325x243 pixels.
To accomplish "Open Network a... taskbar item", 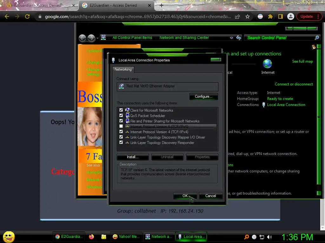I will point(159,237).
